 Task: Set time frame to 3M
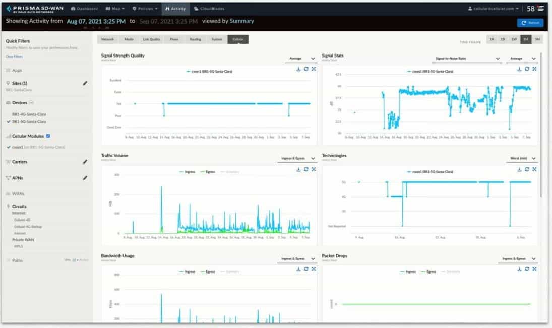pos(537,39)
